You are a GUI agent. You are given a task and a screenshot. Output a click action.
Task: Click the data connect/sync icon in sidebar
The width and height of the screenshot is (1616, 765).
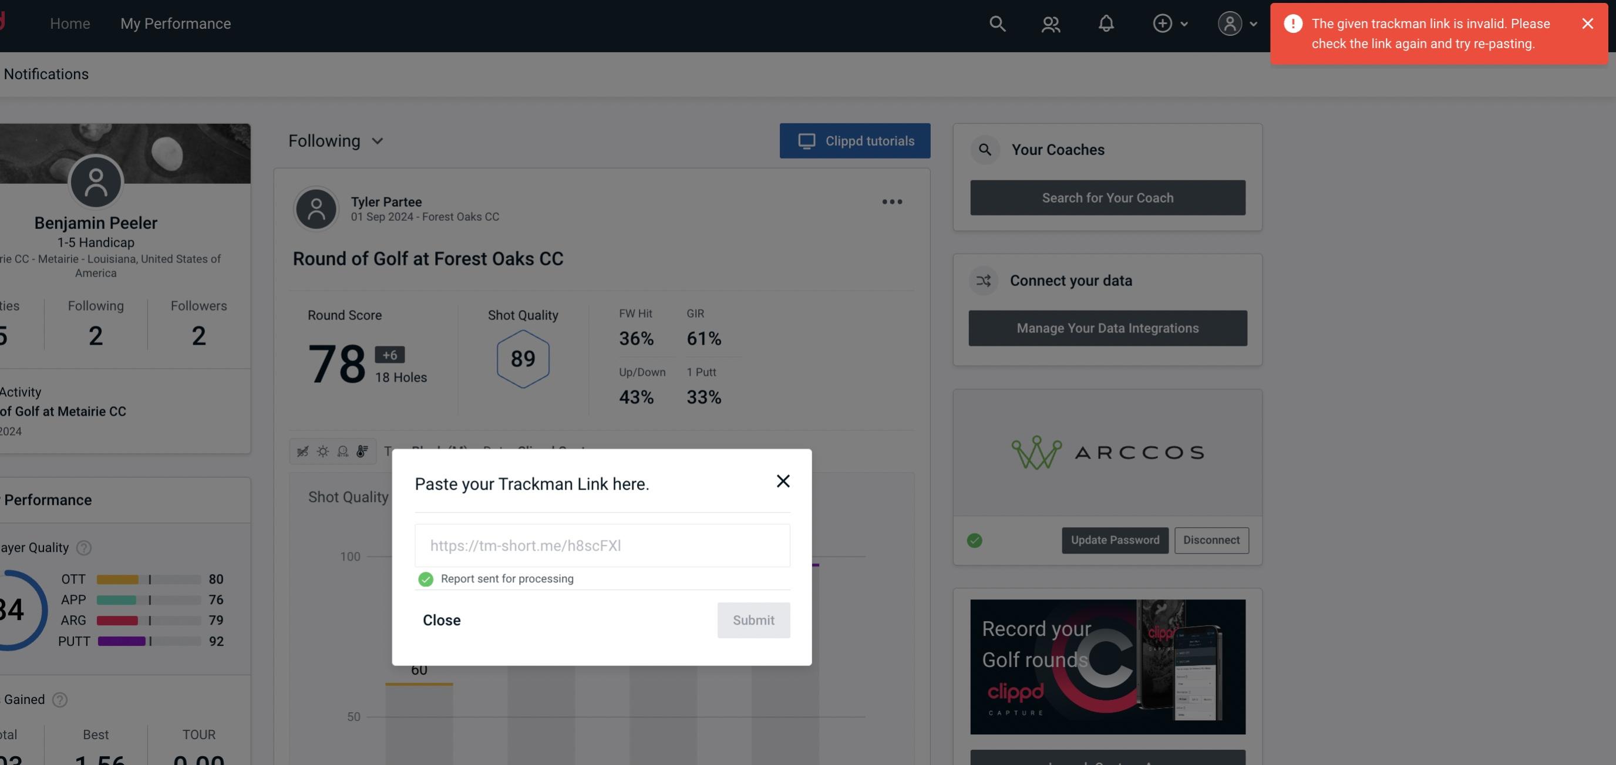coord(983,281)
